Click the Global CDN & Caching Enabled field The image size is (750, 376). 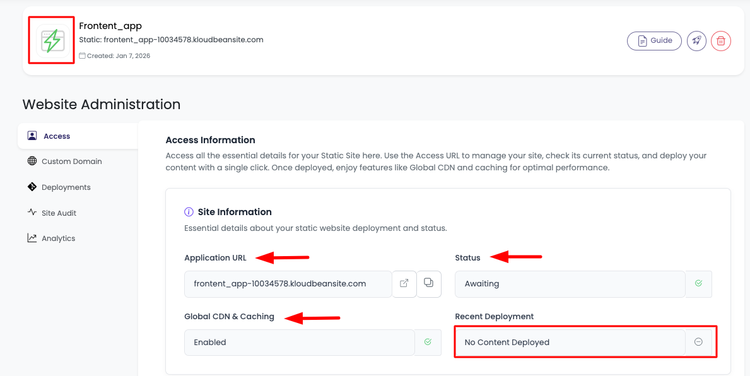pyautogui.click(x=300, y=342)
